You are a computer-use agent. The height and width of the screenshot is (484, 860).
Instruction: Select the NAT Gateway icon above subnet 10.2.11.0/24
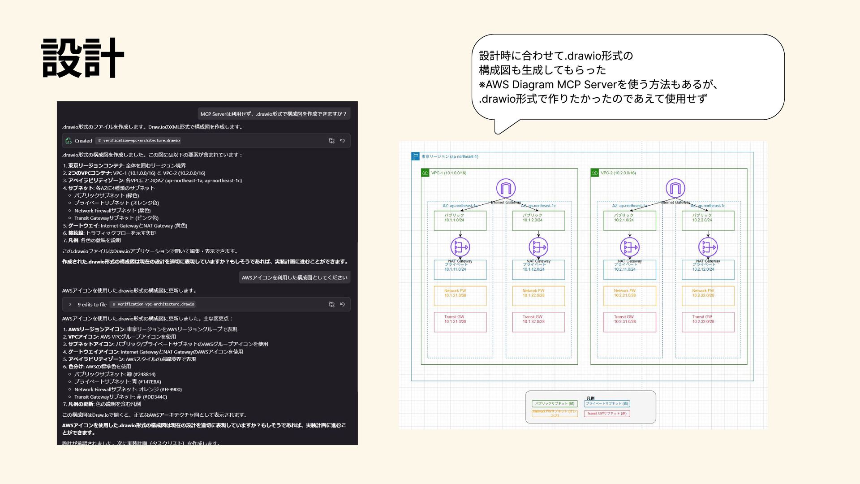coord(630,247)
